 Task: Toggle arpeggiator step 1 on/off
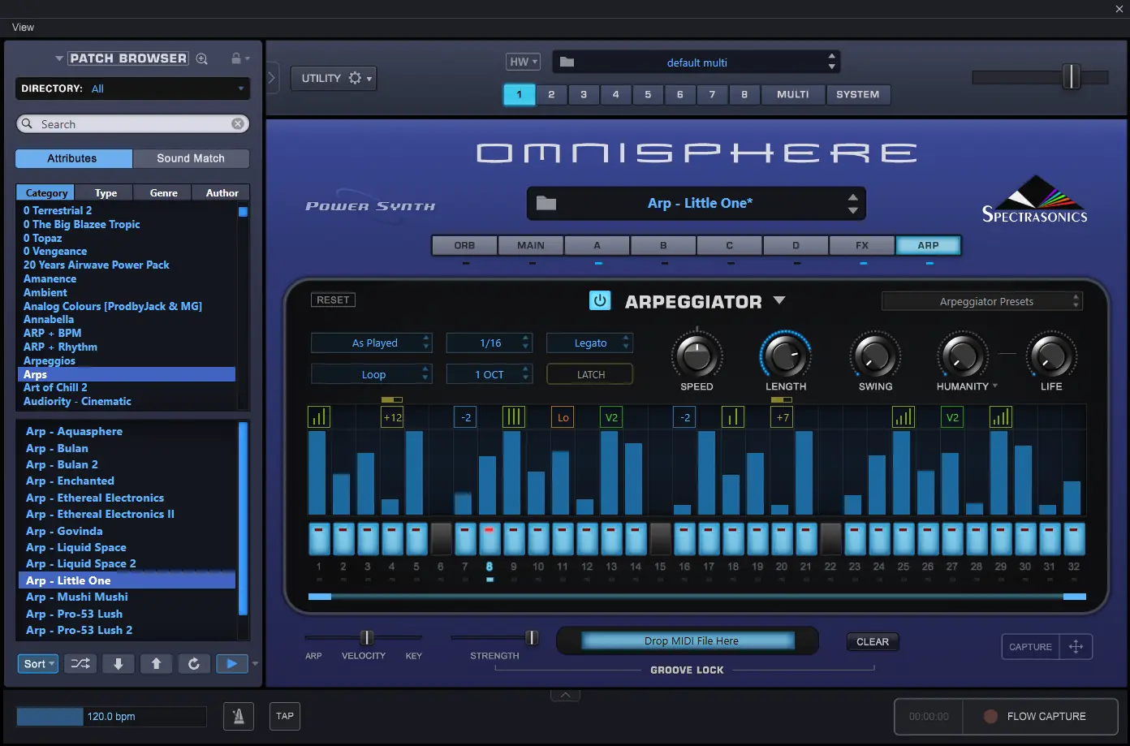319,538
